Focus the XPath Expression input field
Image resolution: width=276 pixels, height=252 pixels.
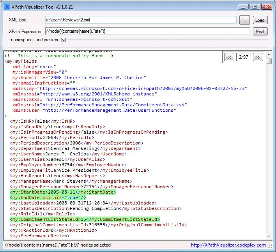click(x=147, y=31)
